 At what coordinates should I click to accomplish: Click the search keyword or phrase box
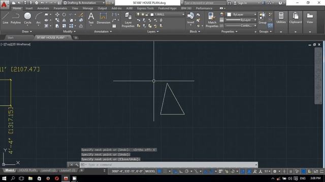click(204, 3)
